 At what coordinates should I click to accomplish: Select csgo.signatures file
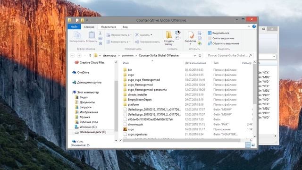(x=135, y=134)
